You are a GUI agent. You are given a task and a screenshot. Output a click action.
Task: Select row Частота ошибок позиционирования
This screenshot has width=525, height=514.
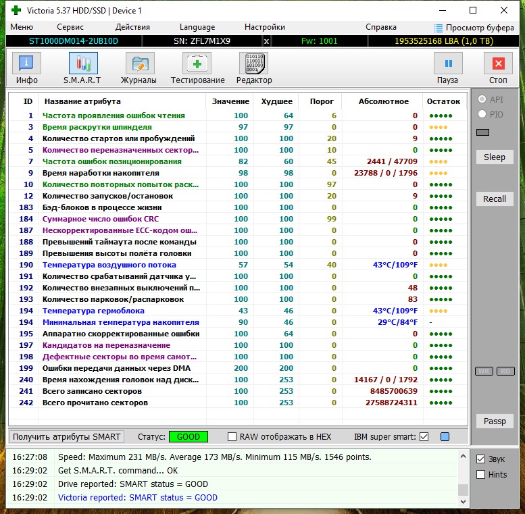pyautogui.click(x=238, y=161)
